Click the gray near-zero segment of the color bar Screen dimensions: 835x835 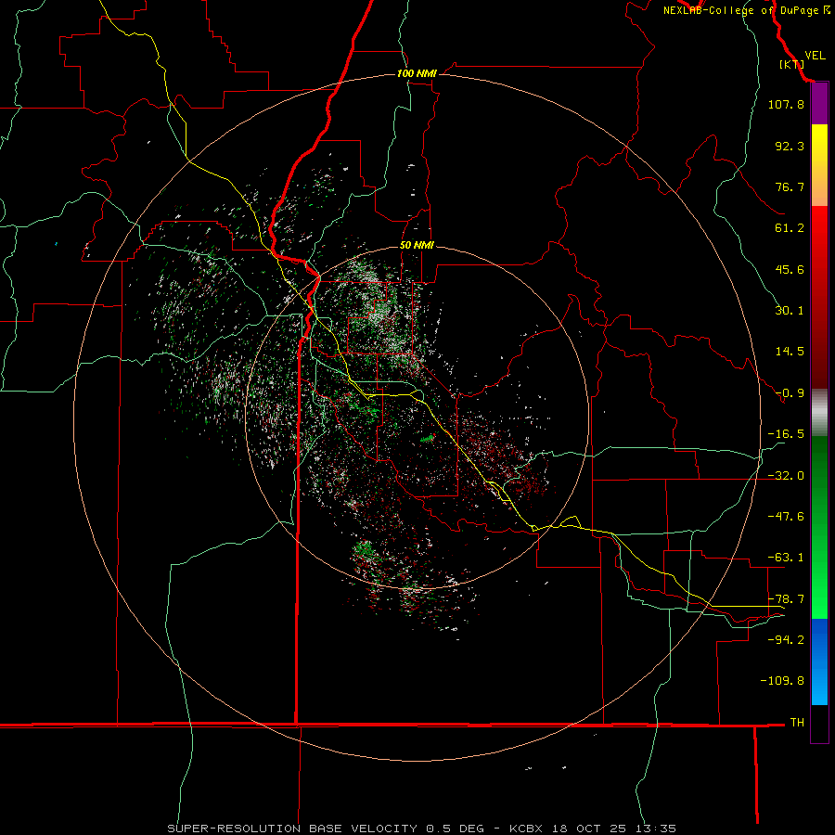point(819,413)
